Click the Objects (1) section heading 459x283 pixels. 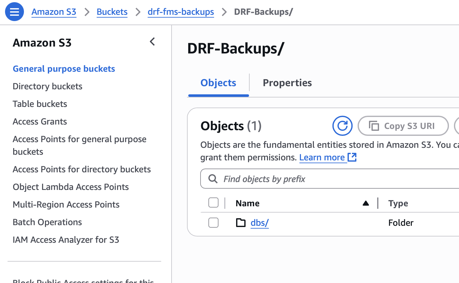click(x=231, y=126)
